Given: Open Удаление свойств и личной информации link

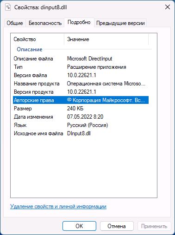Looking at the screenshot, I should (x=58, y=206).
